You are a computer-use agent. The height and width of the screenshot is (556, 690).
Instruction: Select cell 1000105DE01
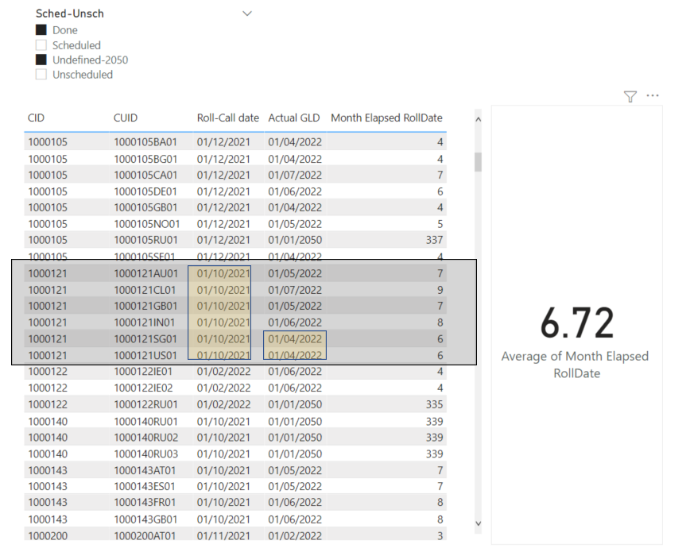[x=145, y=191]
